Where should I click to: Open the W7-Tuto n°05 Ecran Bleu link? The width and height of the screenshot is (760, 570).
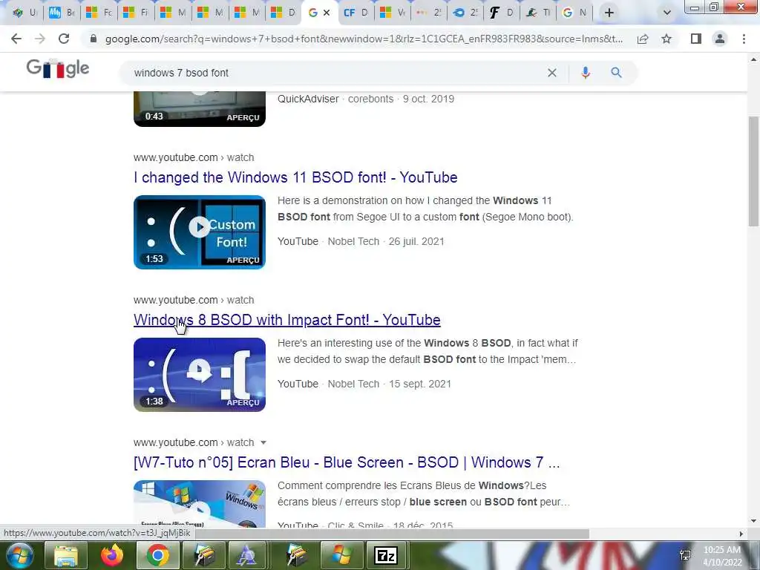coord(347,462)
